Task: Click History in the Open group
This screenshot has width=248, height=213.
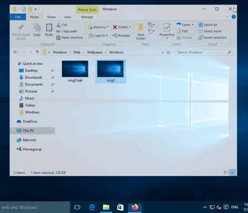Action: (185, 38)
